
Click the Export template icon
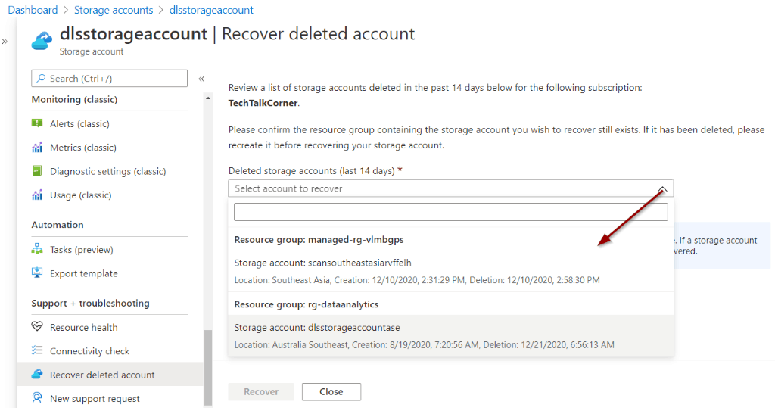37,273
